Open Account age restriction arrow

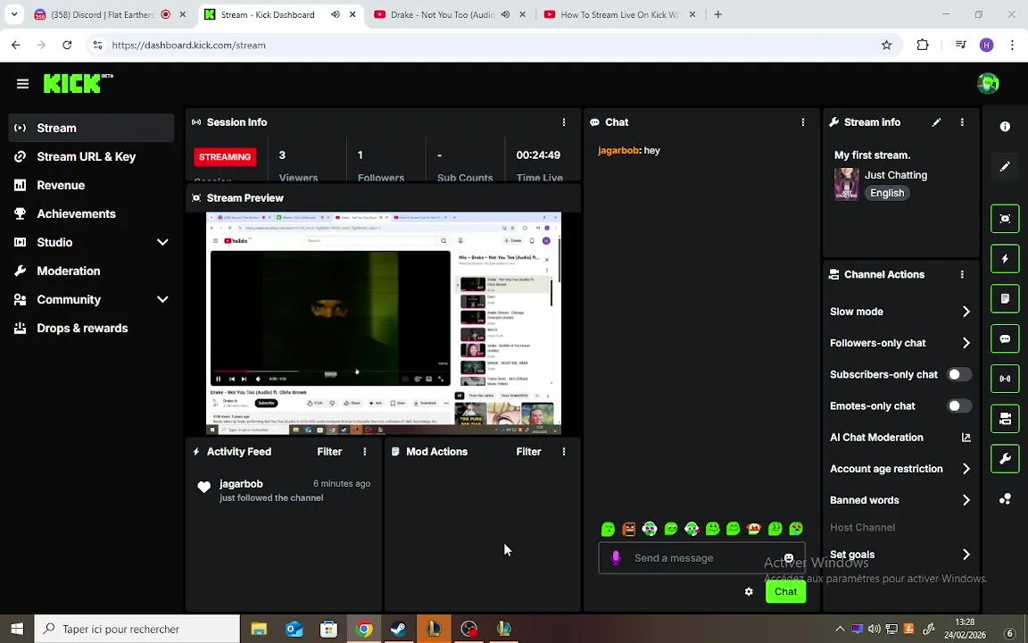click(x=966, y=469)
